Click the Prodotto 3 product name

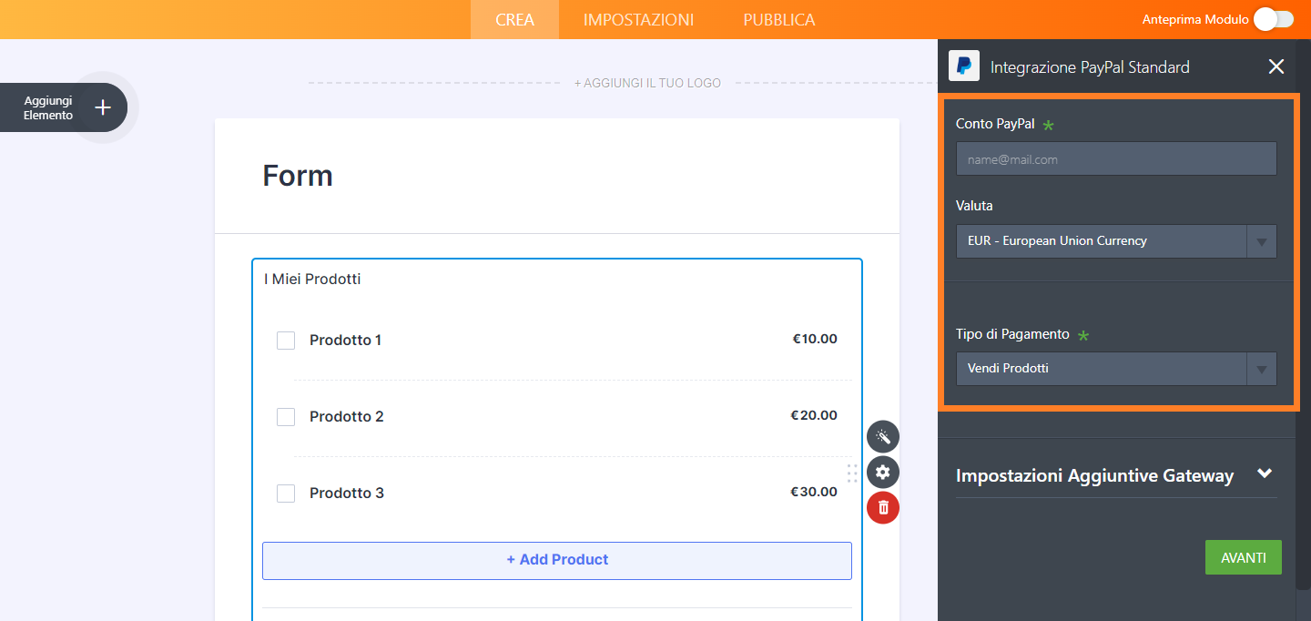click(x=347, y=493)
